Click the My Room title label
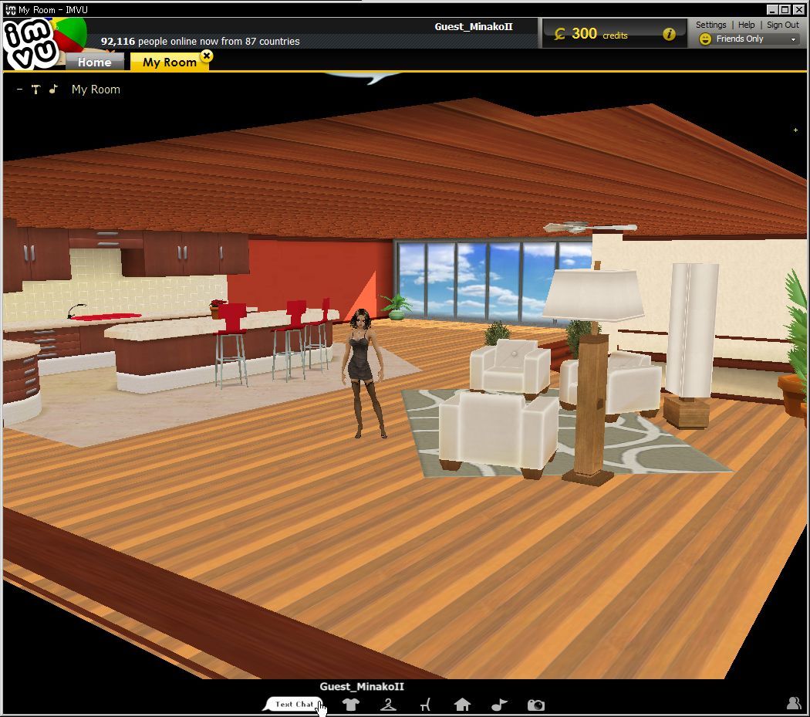Screen dimensions: 810x717 (96, 90)
